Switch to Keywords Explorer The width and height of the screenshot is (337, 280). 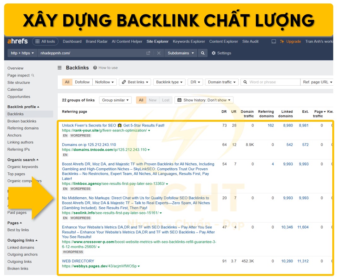pyautogui.click(x=189, y=42)
